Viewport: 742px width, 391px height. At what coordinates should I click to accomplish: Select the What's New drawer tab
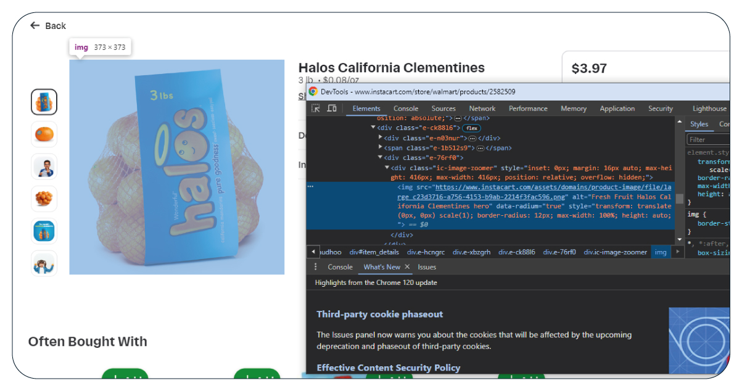click(382, 267)
